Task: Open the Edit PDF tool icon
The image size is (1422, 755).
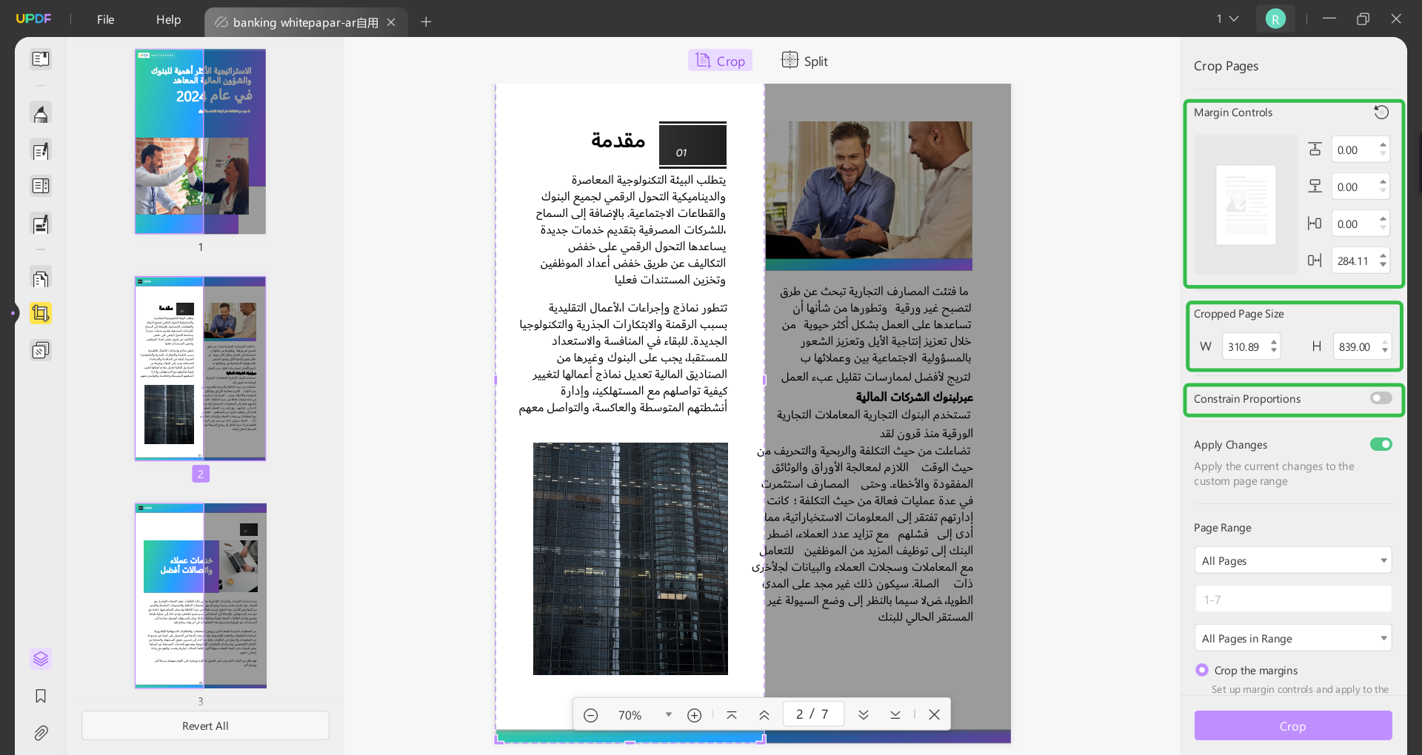Action: tap(41, 151)
